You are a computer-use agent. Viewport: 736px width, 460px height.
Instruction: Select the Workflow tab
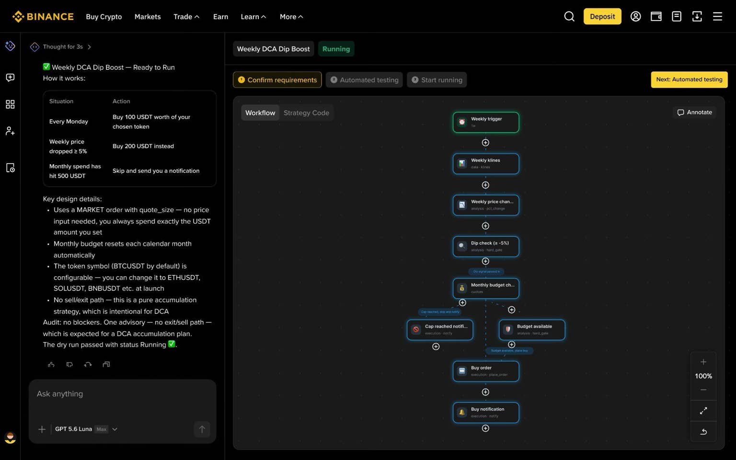click(x=260, y=113)
